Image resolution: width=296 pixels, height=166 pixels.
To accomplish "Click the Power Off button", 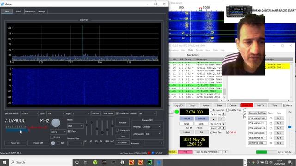I will [x=38, y=143].
